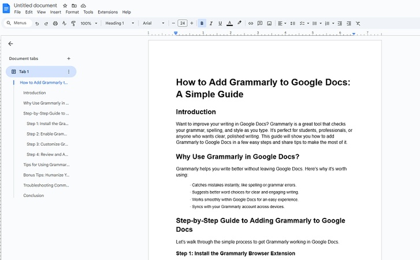Print the document with printer icon
Viewport: 420px width, 260px height.
tap(55, 24)
